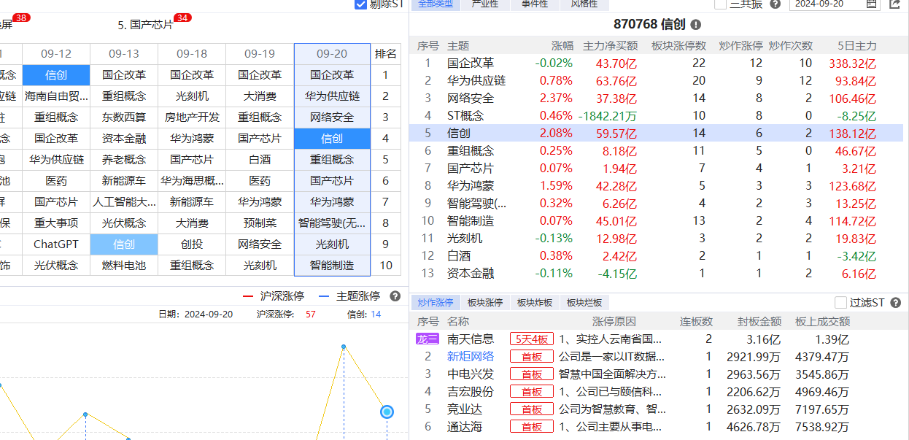
Task: Click the 龙三 badge for 南天信息
Action: (x=428, y=339)
